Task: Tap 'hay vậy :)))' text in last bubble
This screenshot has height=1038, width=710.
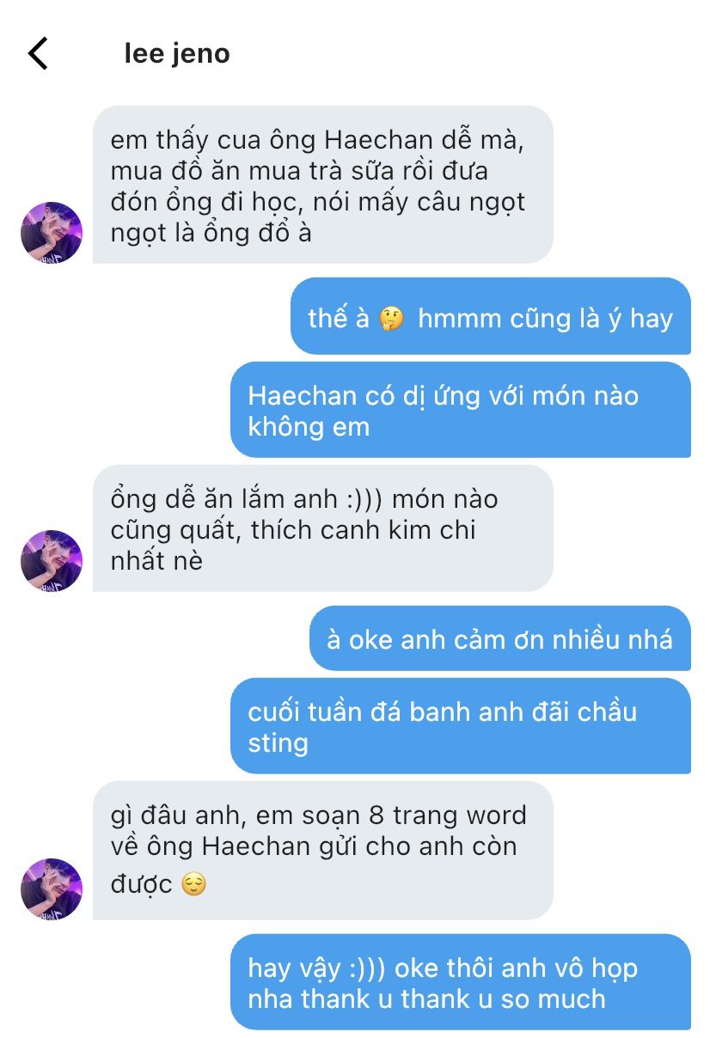Action: pyautogui.click(x=317, y=968)
